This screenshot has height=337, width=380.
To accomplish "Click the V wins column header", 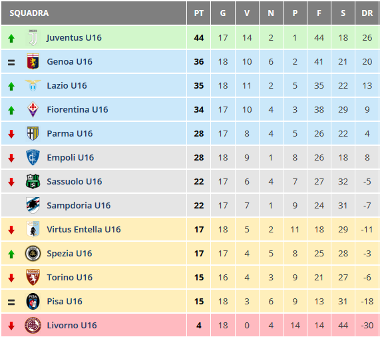I will coord(247,13).
